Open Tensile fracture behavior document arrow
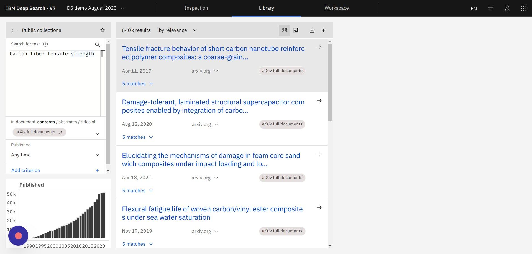 pyautogui.click(x=319, y=47)
